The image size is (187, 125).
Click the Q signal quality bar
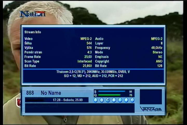(110, 95)
